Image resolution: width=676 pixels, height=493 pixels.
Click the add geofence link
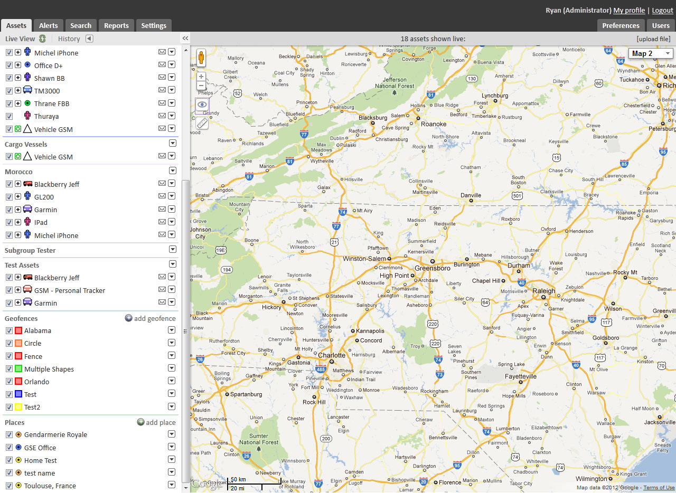coord(151,318)
